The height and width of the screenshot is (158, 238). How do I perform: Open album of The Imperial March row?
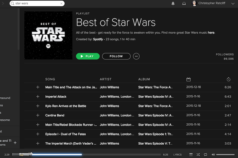click(x=155, y=144)
